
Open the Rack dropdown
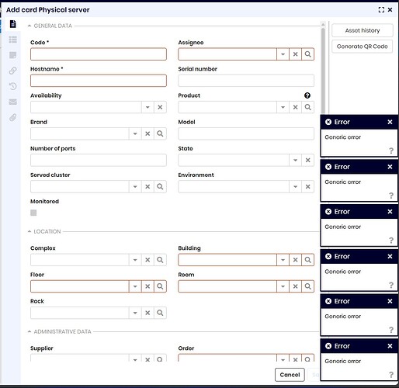click(x=135, y=313)
